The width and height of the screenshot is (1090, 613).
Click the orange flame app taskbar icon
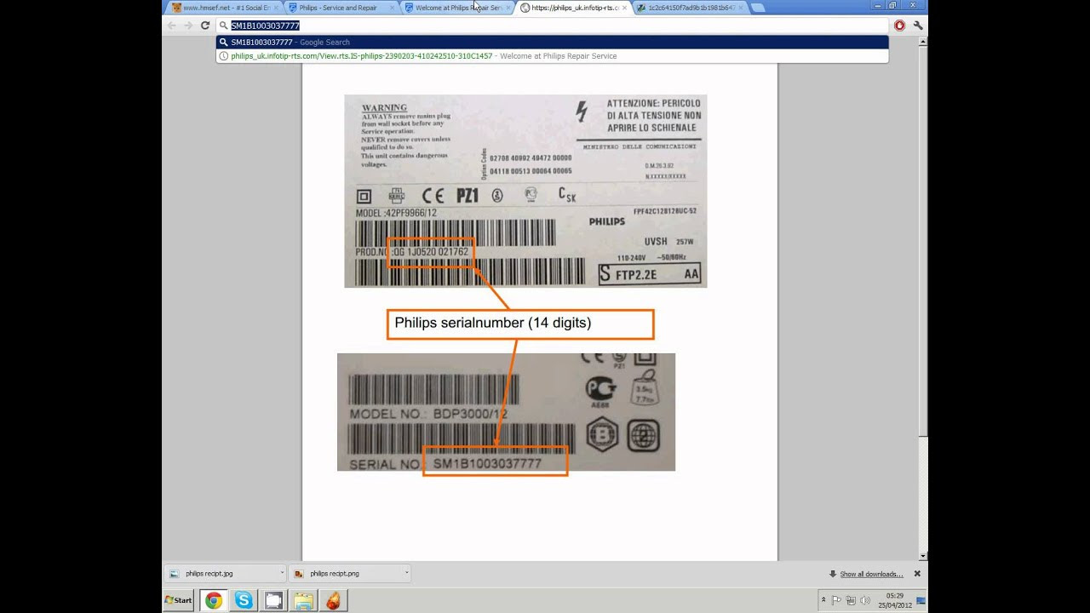333,600
